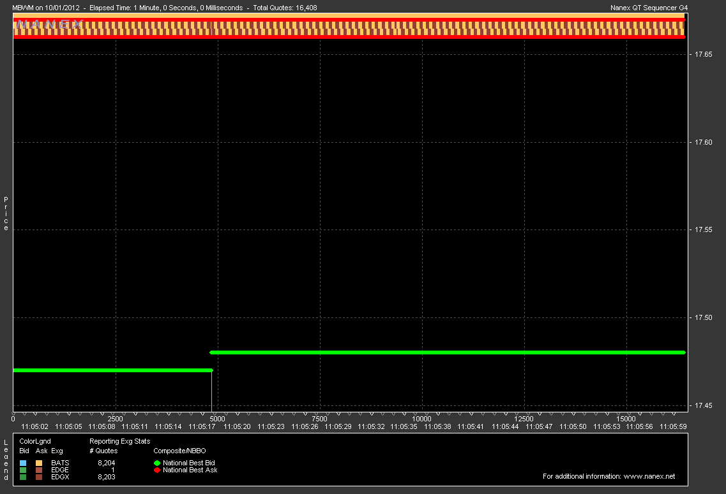Click the EDGE quote count 1
Image resolution: width=726 pixels, height=494 pixels.
point(113,470)
